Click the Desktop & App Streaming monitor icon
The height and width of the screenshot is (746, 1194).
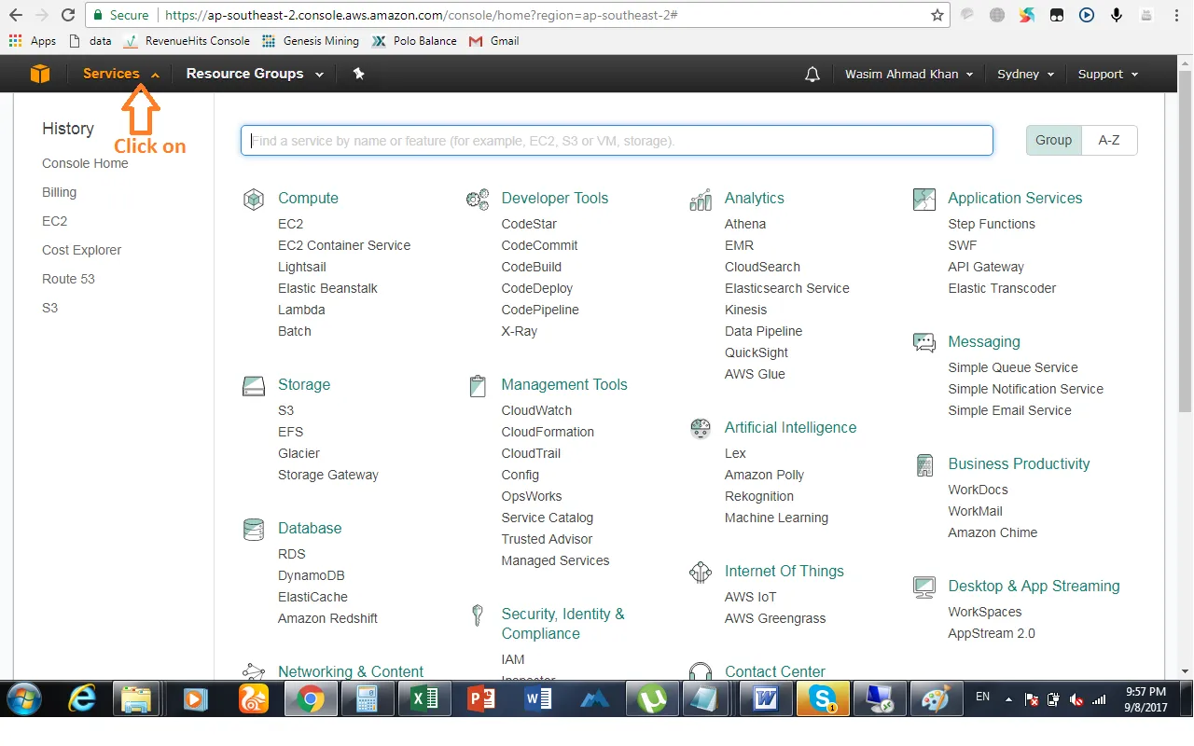(923, 587)
